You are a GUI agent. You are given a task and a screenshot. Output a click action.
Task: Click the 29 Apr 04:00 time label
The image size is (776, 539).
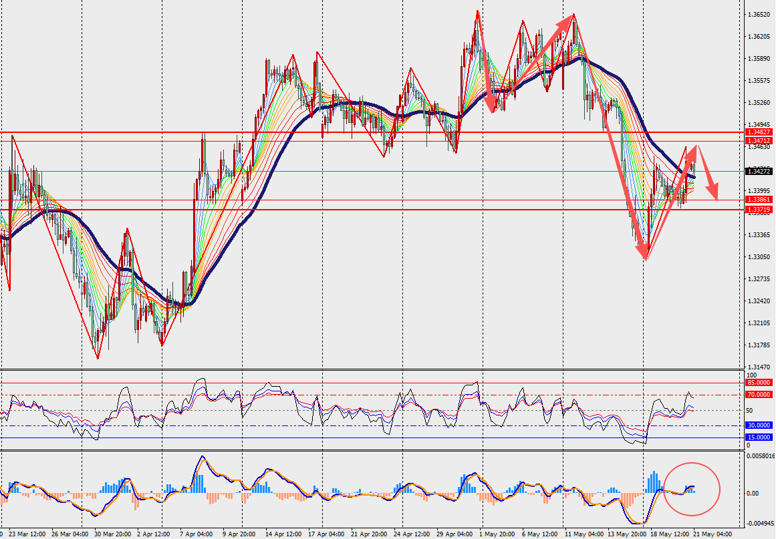tap(455, 534)
